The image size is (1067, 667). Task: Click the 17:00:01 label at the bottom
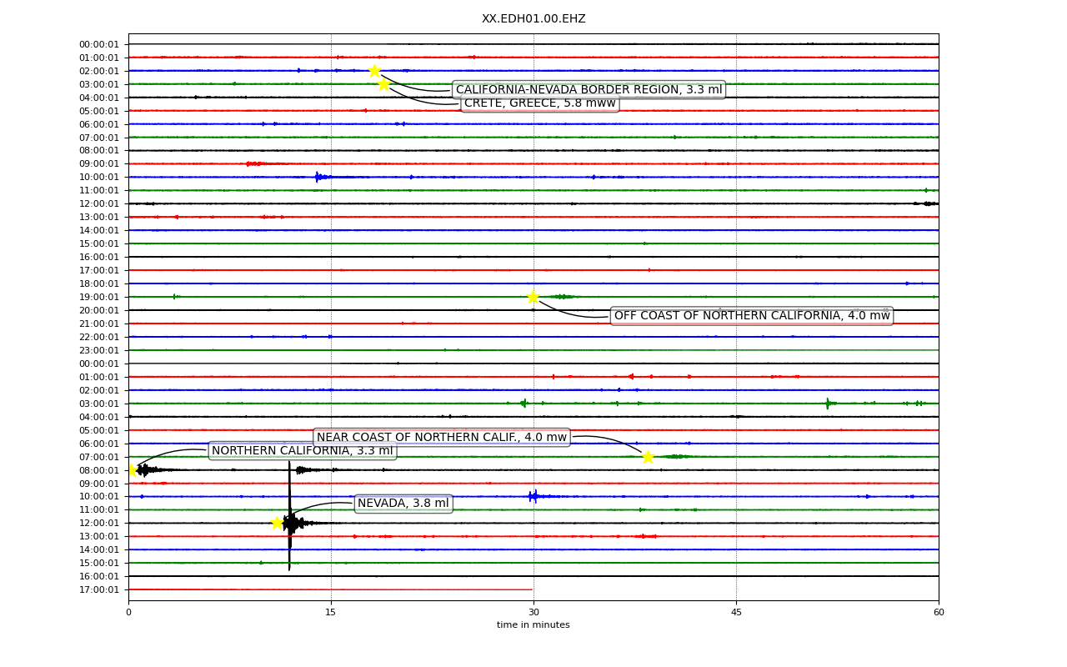pyautogui.click(x=99, y=590)
